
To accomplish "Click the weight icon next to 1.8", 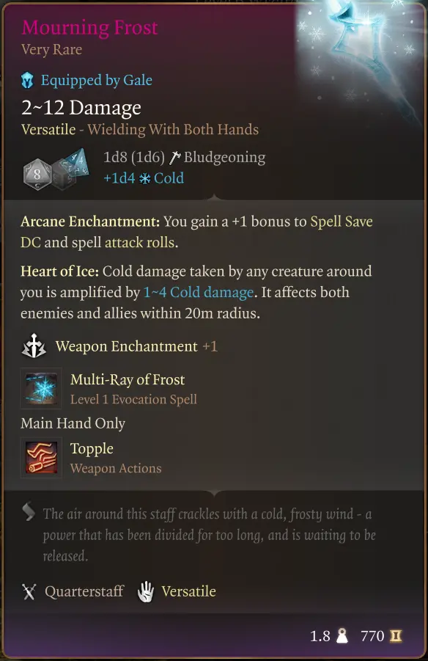I will click(342, 636).
